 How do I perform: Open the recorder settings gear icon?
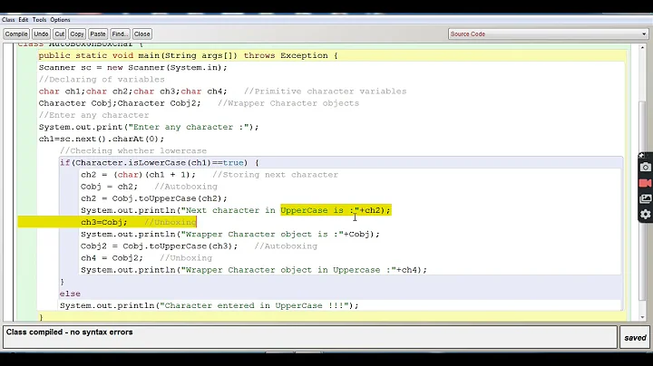pos(645,215)
